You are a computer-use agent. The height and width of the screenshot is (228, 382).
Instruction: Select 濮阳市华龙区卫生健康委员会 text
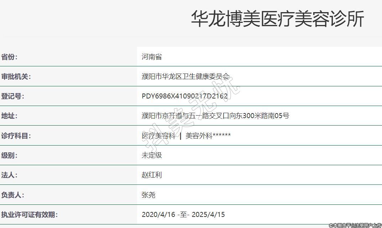(x=185, y=76)
